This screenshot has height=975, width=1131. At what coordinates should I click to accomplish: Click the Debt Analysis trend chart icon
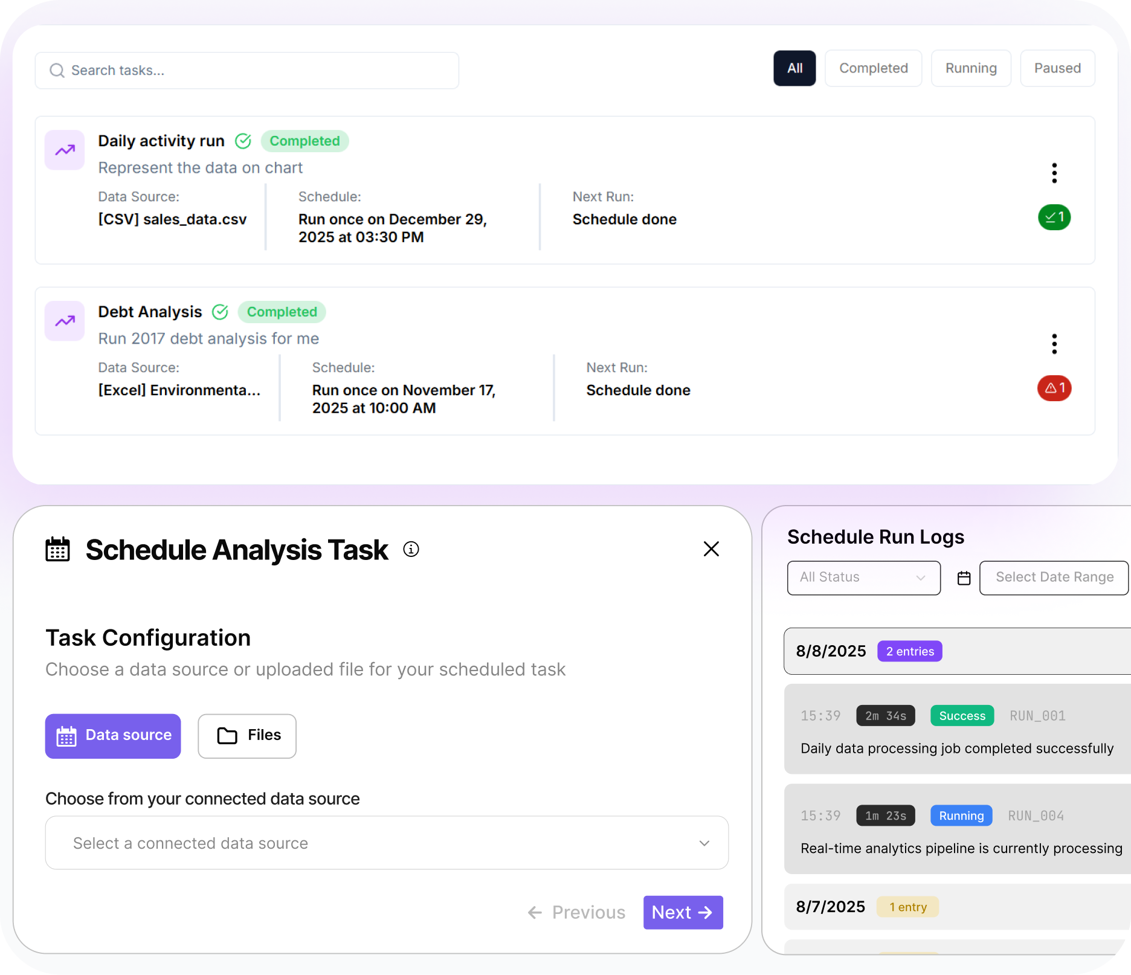click(x=65, y=321)
